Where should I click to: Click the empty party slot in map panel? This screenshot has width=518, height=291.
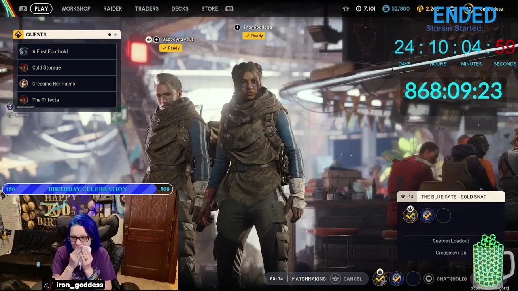point(444,216)
